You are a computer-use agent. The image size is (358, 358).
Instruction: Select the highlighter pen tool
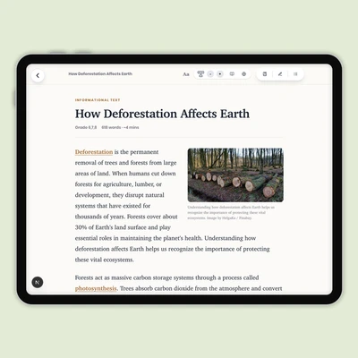pos(280,74)
